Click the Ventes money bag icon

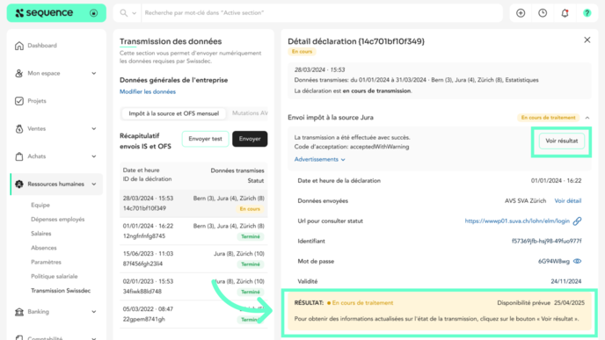[19, 129]
